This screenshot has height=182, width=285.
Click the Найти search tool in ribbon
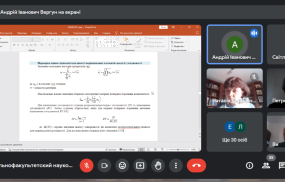[175, 38]
